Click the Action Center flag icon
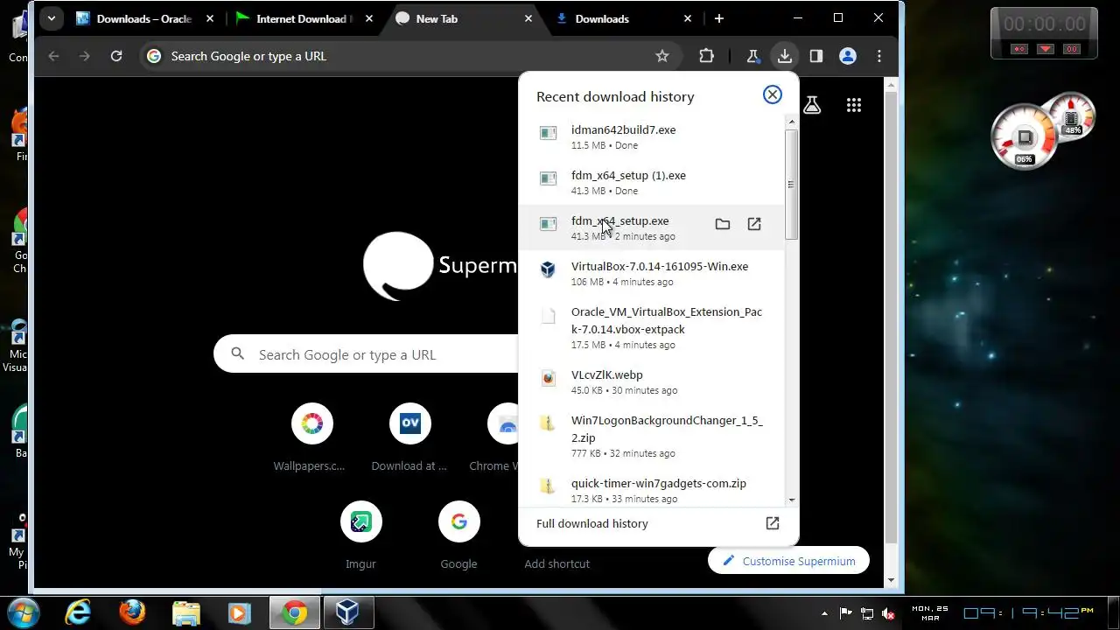The width and height of the screenshot is (1120, 630). click(x=845, y=613)
